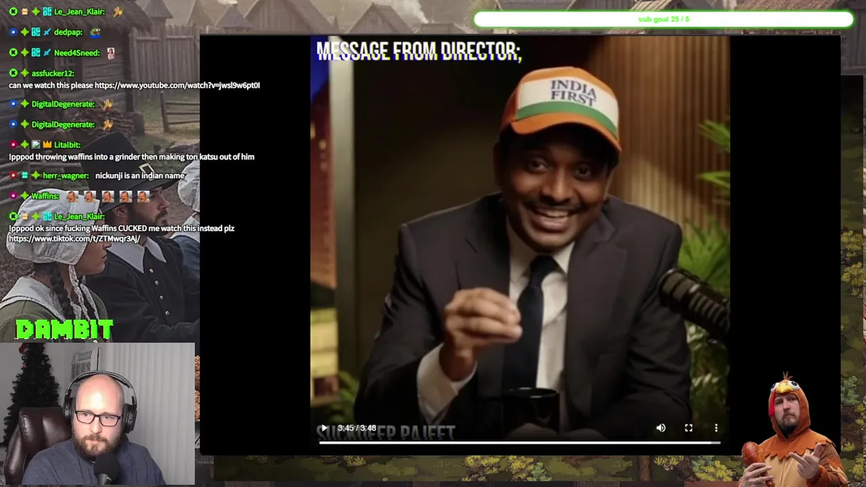The image size is (866, 487).
Task: Play the paused video
Action: point(323,428)
